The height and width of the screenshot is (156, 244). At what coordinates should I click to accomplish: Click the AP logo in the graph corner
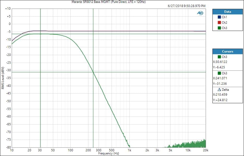point(200,13)
